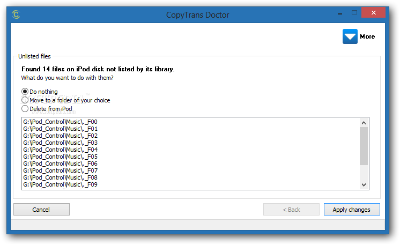Select the ._F08 file entry
The image size is (400, 245).
(60, 177)
